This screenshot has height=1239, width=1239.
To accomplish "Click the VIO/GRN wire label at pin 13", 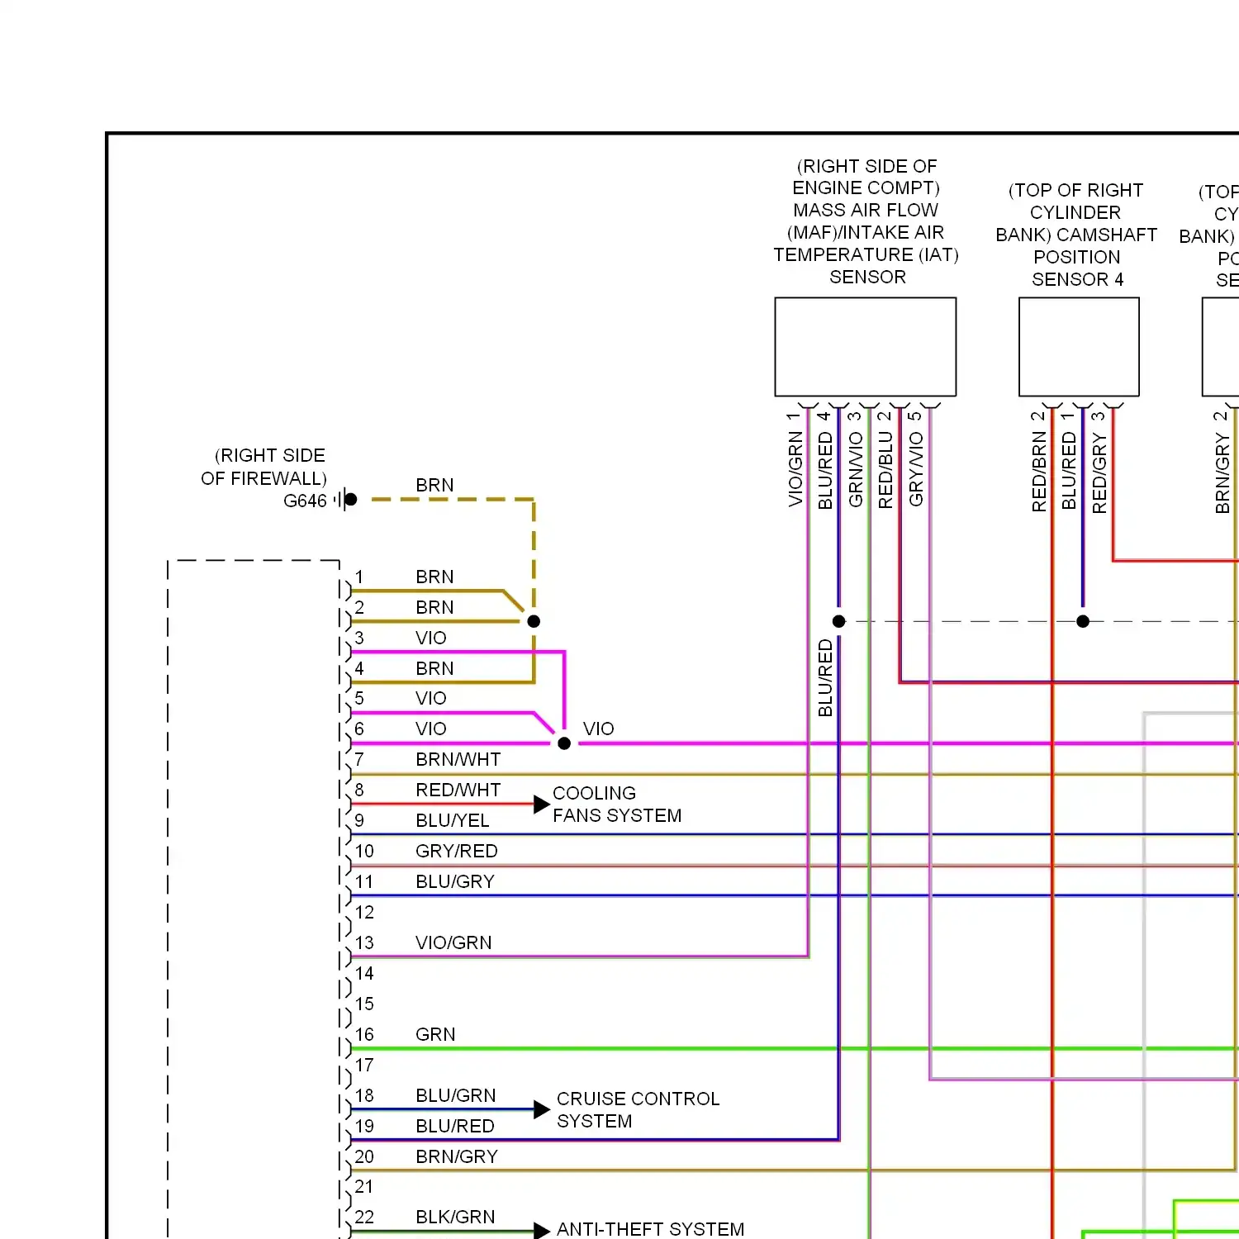I will coord(453,942).
